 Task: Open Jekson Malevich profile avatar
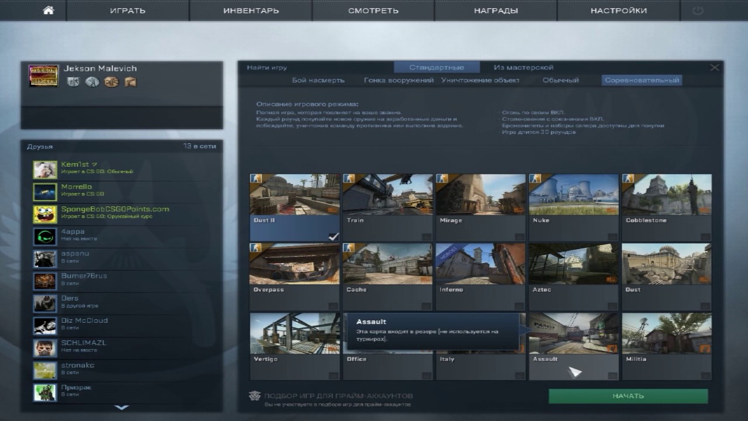click(44, 75)
